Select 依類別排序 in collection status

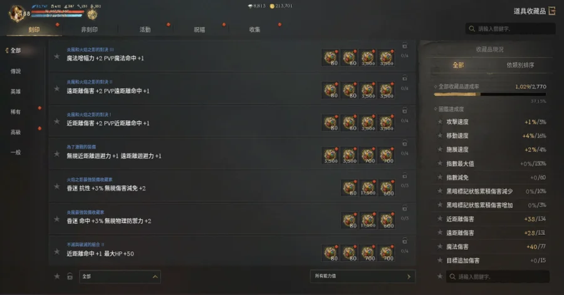point(520,65)
